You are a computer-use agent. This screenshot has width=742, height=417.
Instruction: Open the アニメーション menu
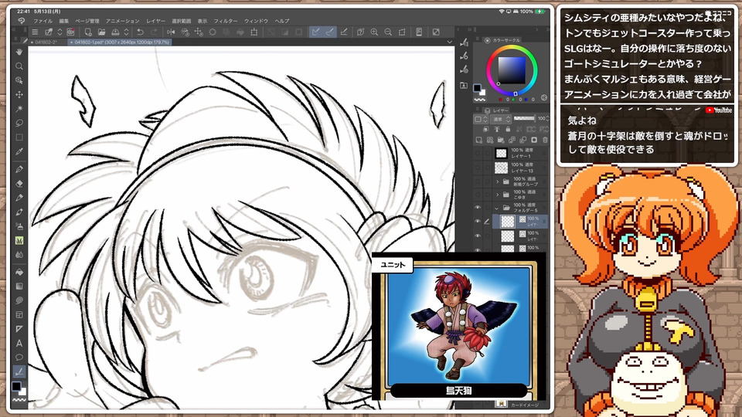(123, 22)
